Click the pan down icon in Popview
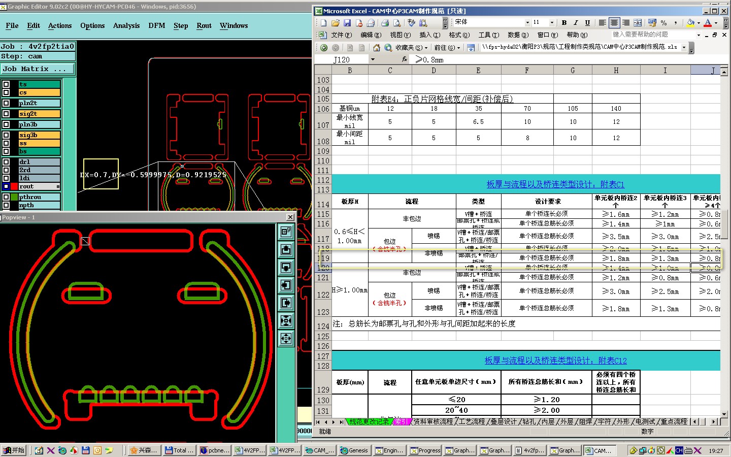731x457 pixels. [286, 267]
